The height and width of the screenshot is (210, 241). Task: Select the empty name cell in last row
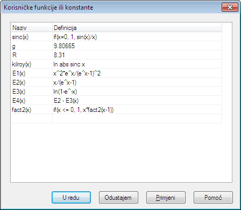32,118
